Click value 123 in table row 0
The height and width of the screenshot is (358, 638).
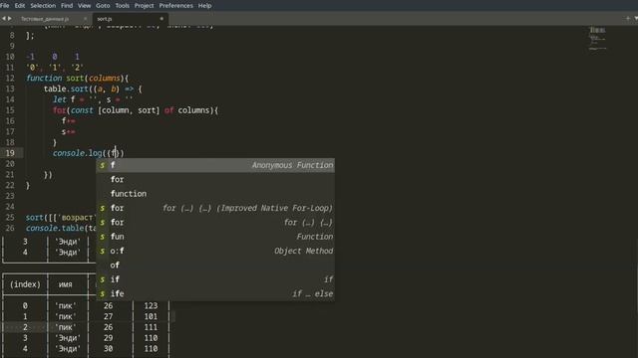[151, 305]
